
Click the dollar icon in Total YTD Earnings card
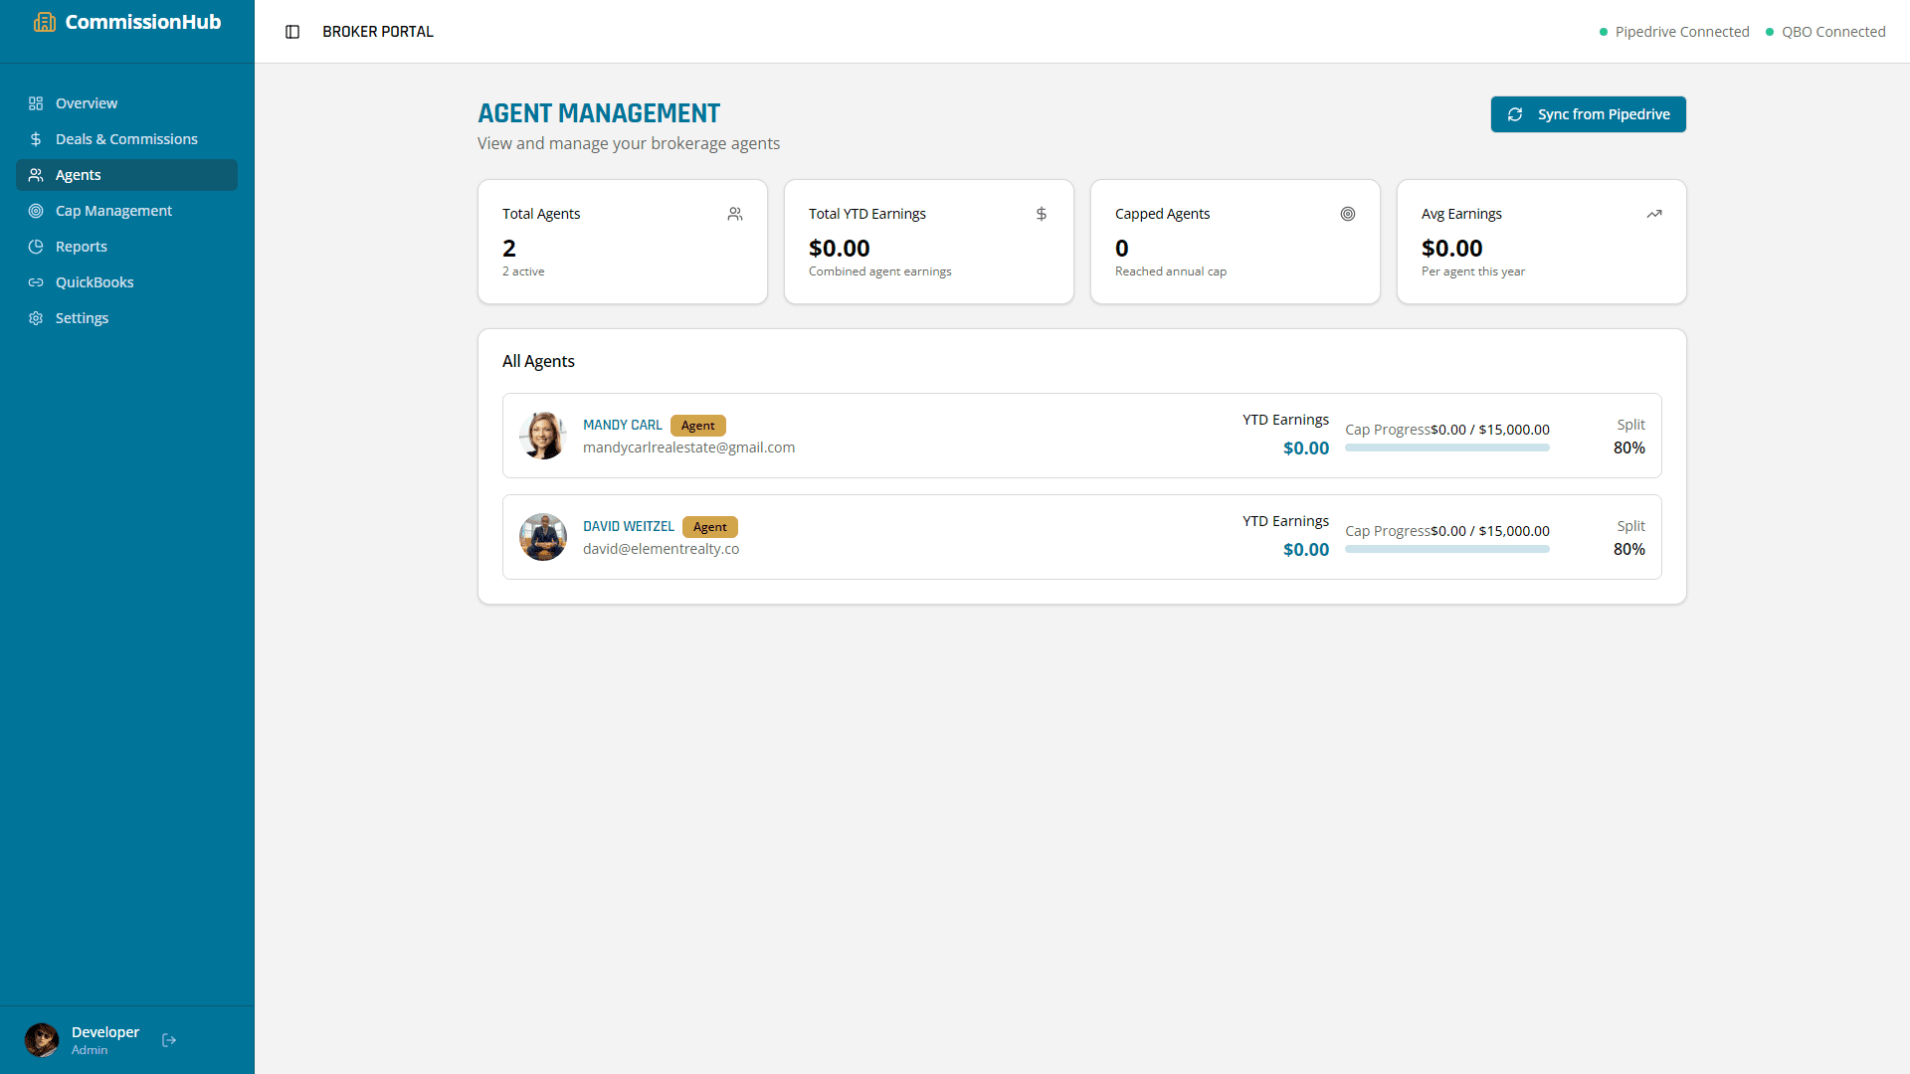pyautogui.click(x=1042, y=214)
